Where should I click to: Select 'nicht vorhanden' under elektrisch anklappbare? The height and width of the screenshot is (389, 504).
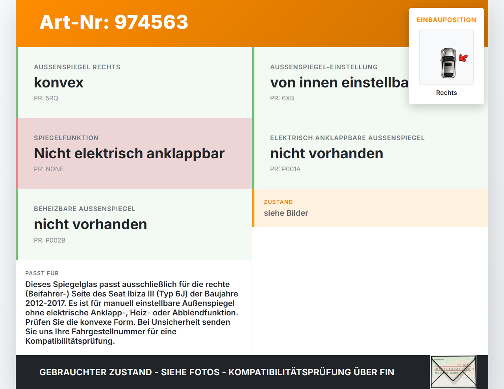pyautogui.click(x=326, y=153)
